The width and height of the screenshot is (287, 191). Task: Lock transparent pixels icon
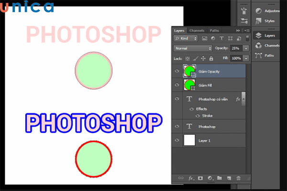pos(188,59)
